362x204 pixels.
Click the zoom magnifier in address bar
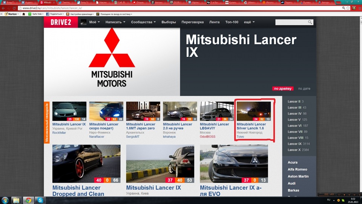344,8
